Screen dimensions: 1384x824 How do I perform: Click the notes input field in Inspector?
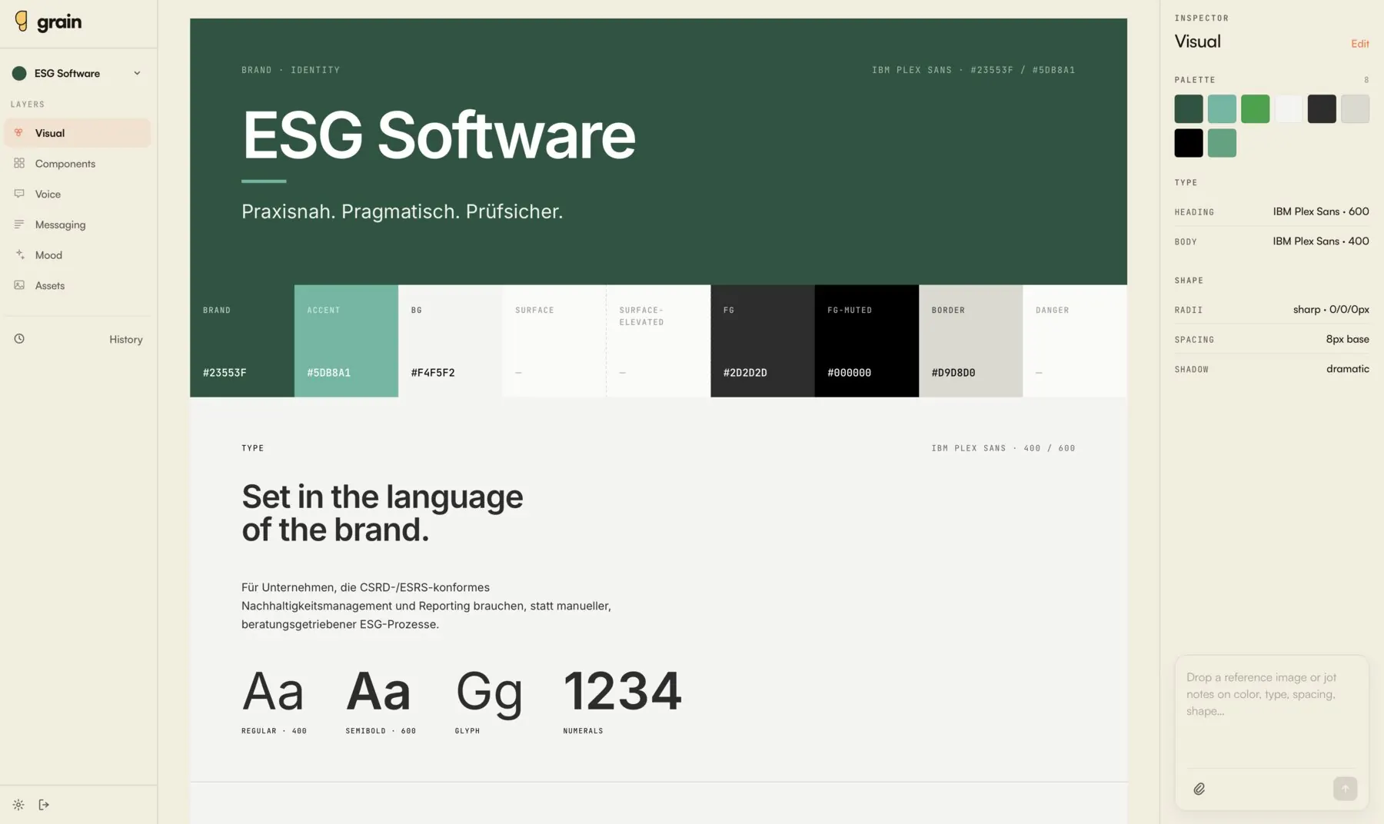[1272, 715]
